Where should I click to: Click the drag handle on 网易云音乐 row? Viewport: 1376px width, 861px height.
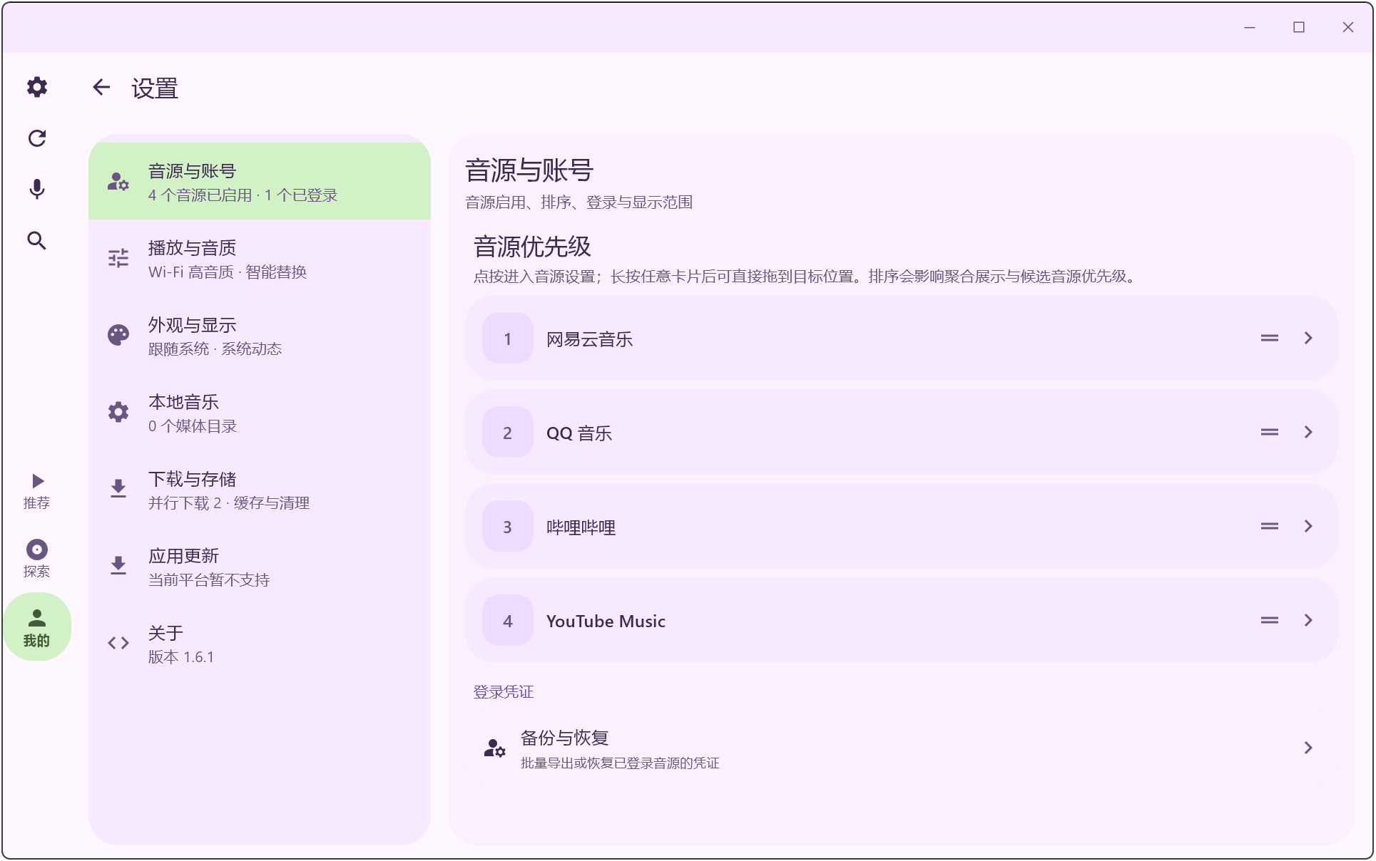(x=1270, y=338)
